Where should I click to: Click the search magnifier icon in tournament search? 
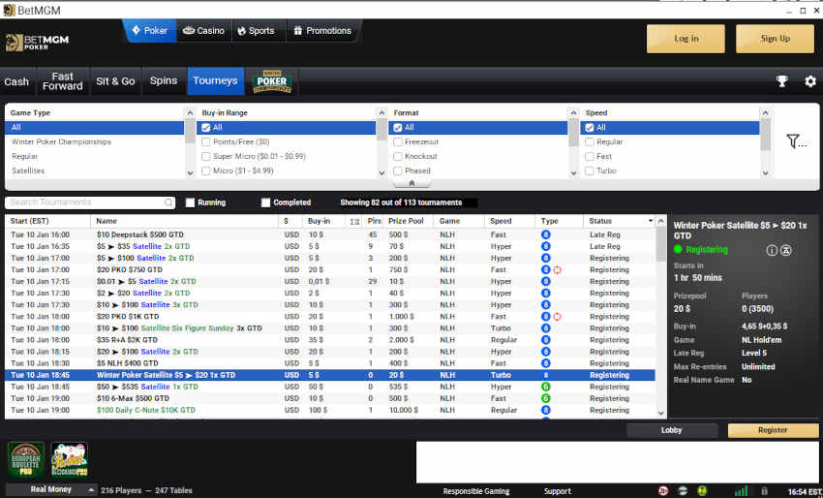[x=168, y=202]
